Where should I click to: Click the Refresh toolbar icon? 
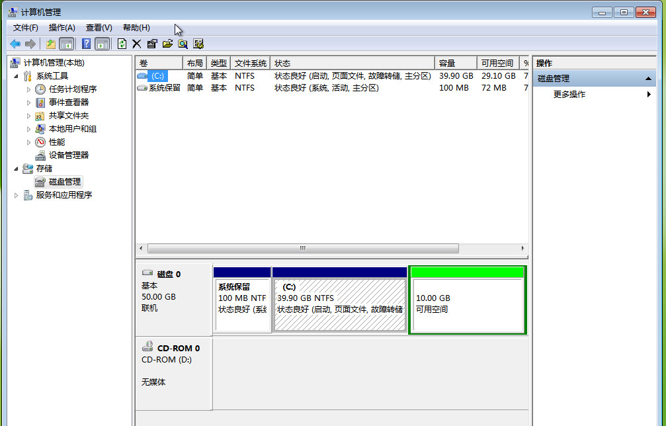tap(122, 44)
